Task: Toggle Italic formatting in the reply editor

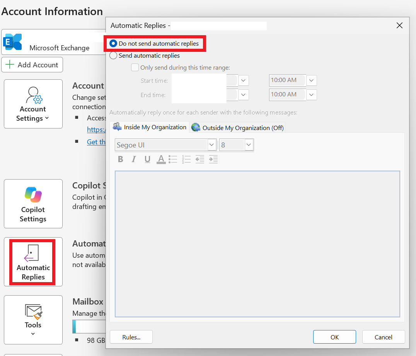Action: point(134,159)
